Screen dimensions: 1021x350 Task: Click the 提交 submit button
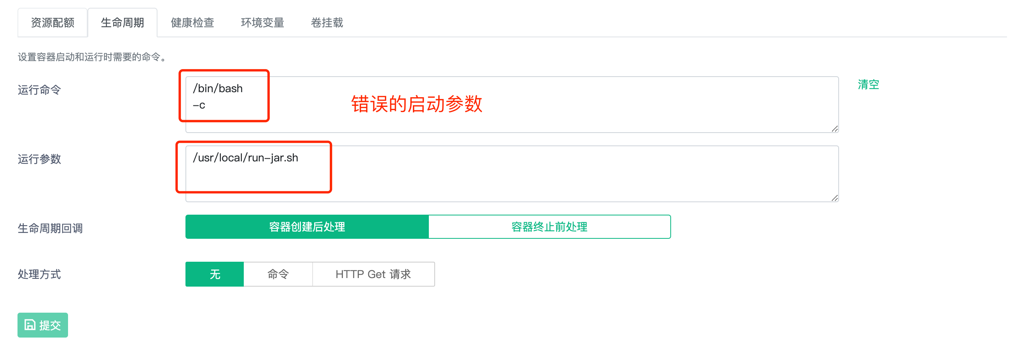click(x=43, y=325)
